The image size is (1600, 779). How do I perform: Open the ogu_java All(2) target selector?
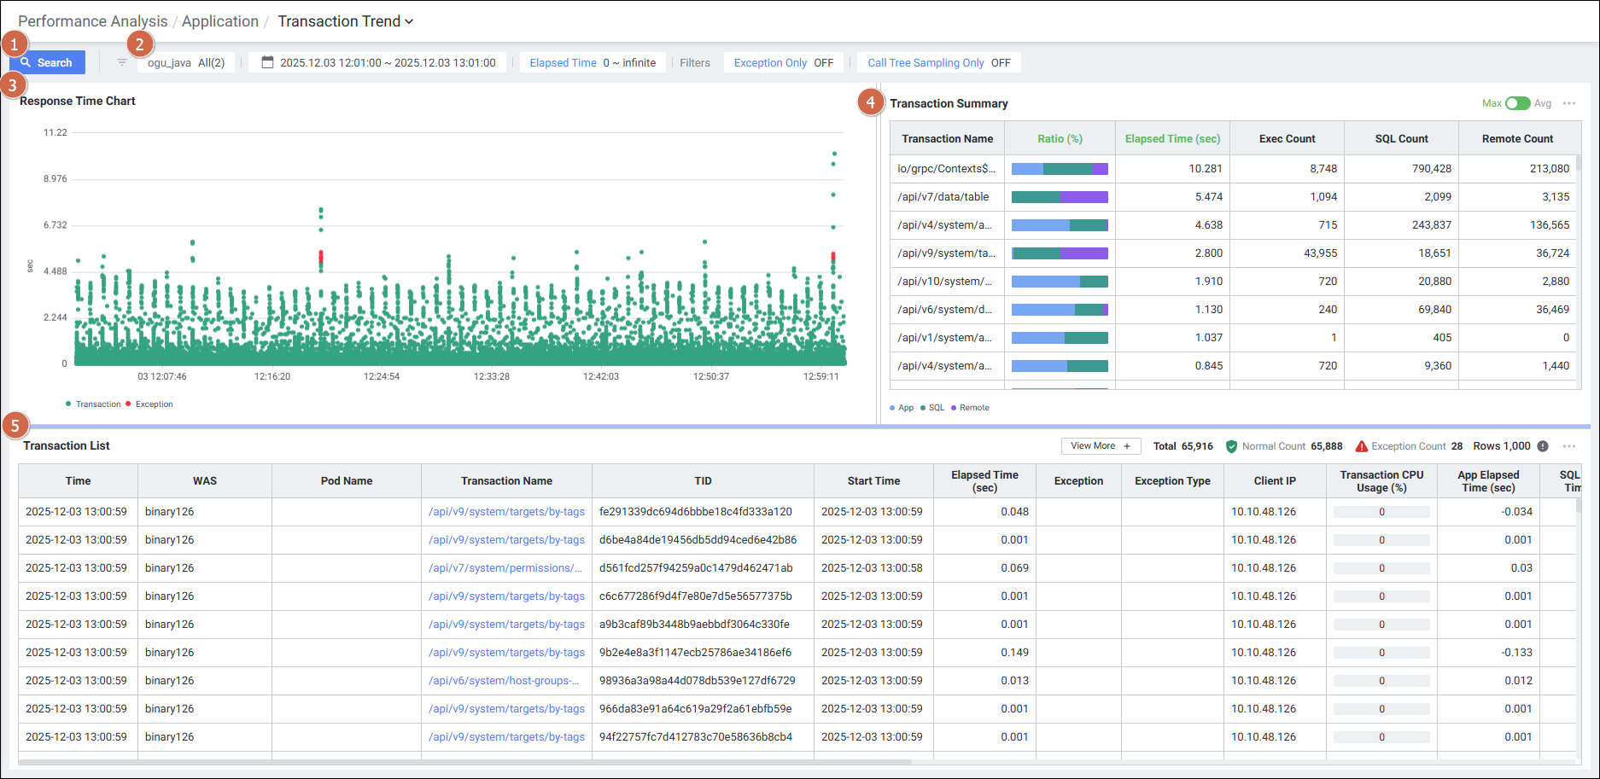pyautogui.click(x=186, y=62)
